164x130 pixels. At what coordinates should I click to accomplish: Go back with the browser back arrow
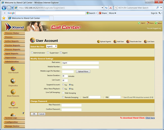tap(4, 8)
